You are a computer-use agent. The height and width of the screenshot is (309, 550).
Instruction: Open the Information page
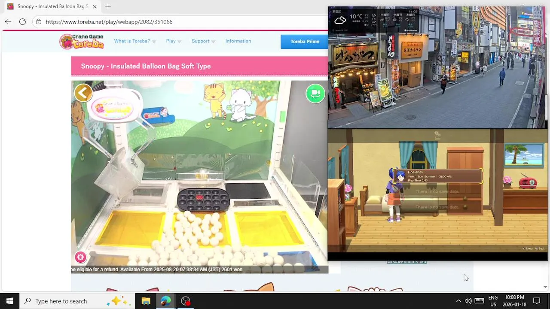[238, 41]
